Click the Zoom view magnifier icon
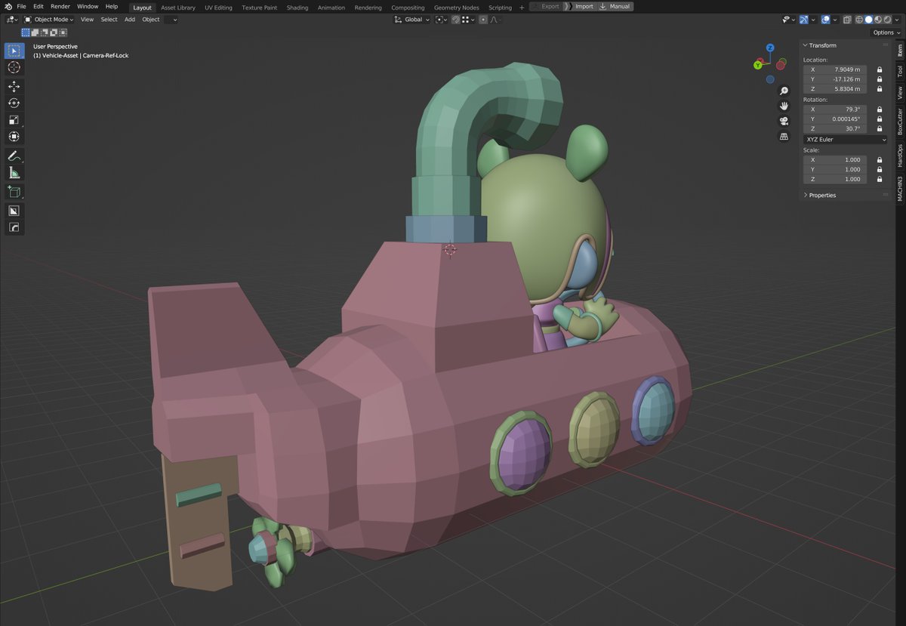The height and width of the screenshot is (626, 906). [784, 91]
